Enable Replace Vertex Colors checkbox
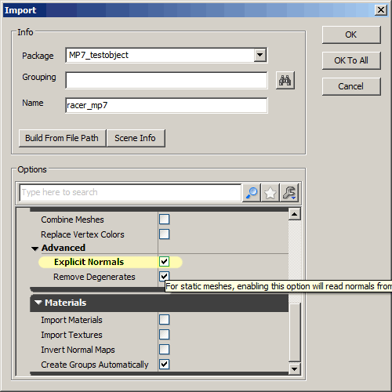Image resolution: width=392 pixels, height=392 pixels. [164, 234]
